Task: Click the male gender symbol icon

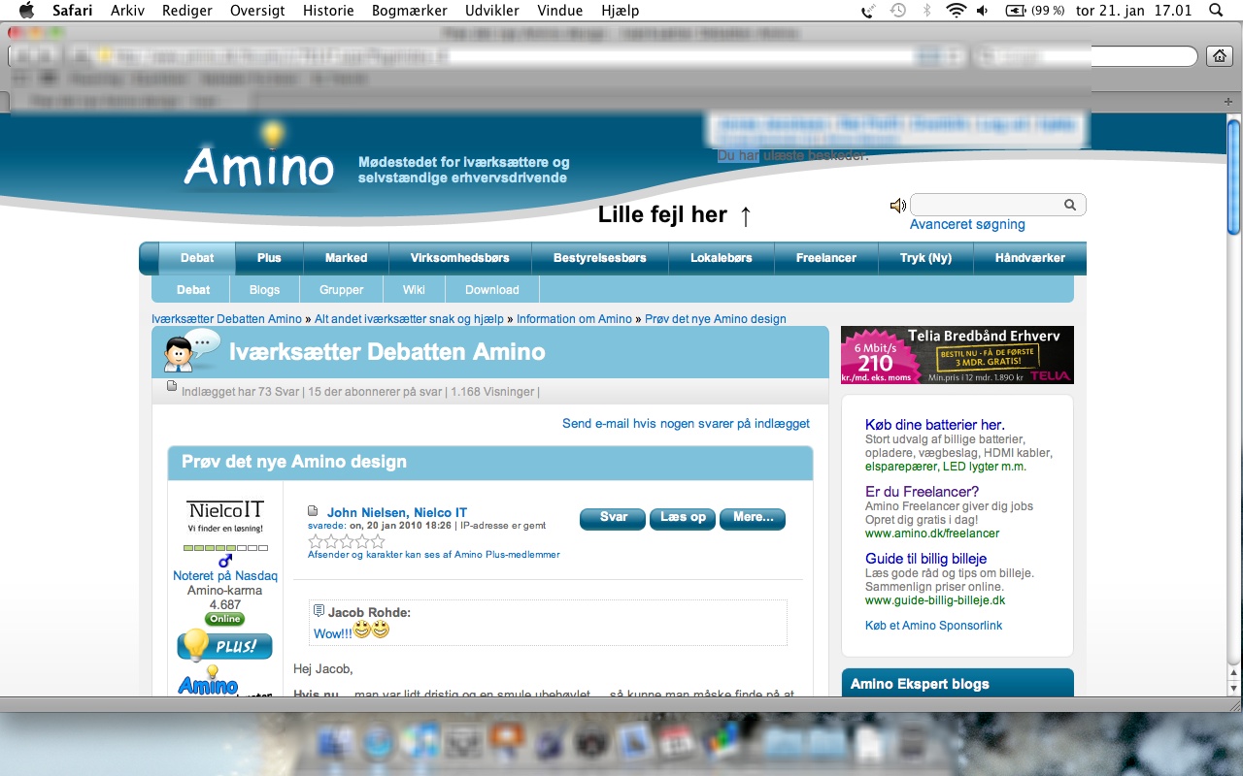Action: tap(225, 561)
